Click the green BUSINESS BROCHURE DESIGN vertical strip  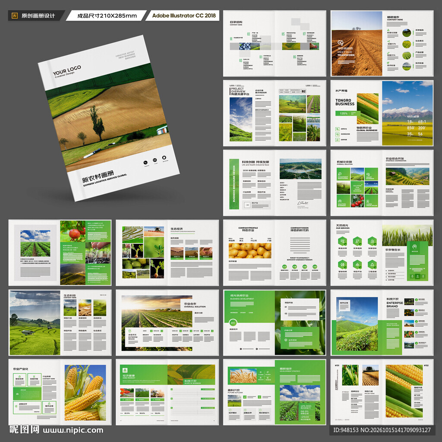click(x=234, y=184)
